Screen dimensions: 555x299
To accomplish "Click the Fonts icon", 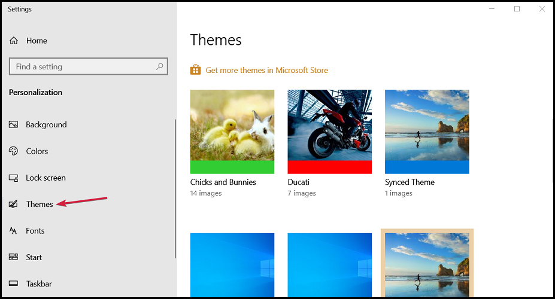I will [13, 231].
